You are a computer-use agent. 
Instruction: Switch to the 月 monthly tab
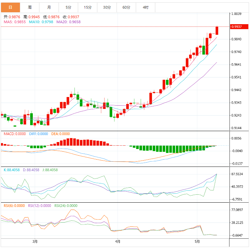pos(49,7)
